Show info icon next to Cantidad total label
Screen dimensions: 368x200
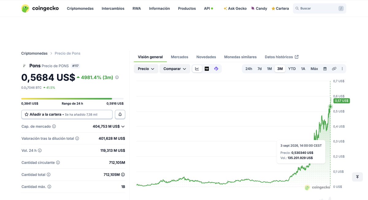point(48,175)
